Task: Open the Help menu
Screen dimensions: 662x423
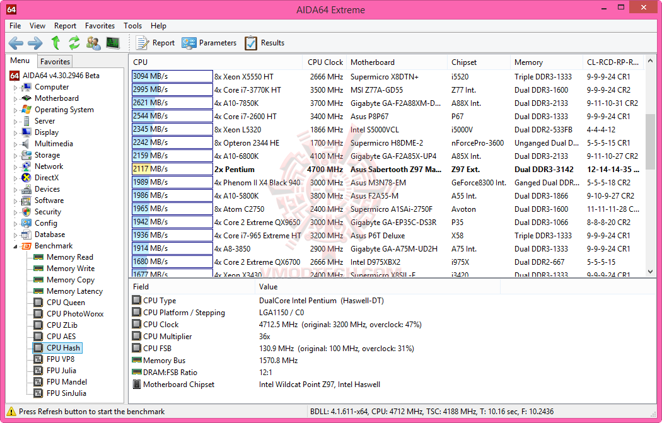Action: tap(158, 26)
